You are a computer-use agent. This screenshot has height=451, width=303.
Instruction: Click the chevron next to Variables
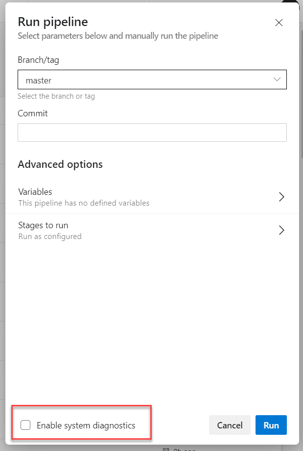pyautogui.click(x=281, y=196)
